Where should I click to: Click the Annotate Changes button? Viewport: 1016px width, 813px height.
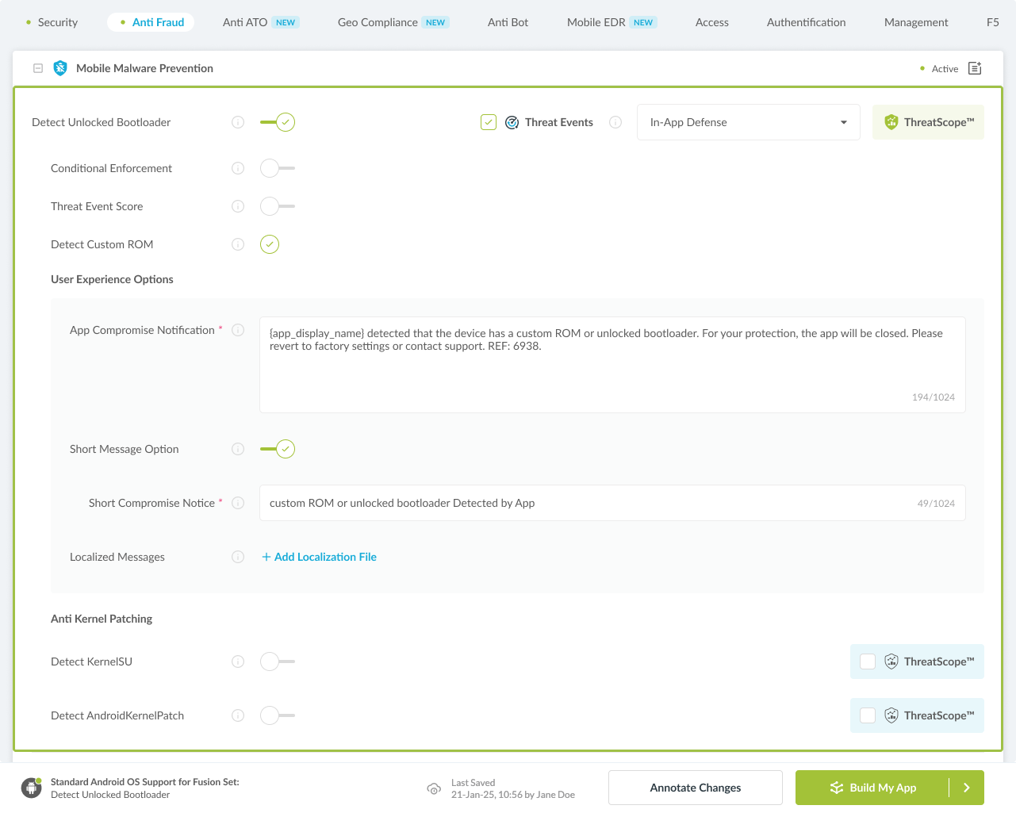[x=696, y=788]
